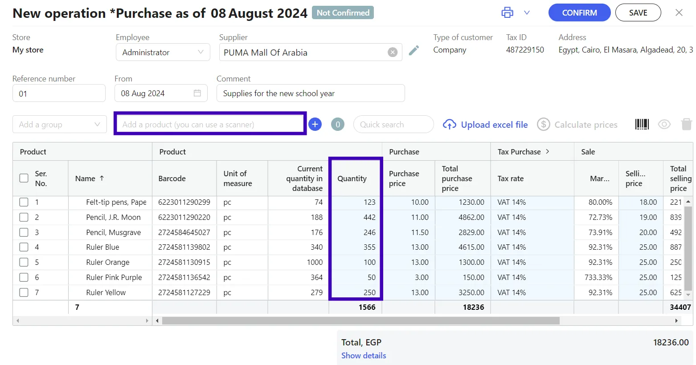Check the box for Ruler Yellow row
This screenshot has height=365, width=696.
tap(24, 292)
